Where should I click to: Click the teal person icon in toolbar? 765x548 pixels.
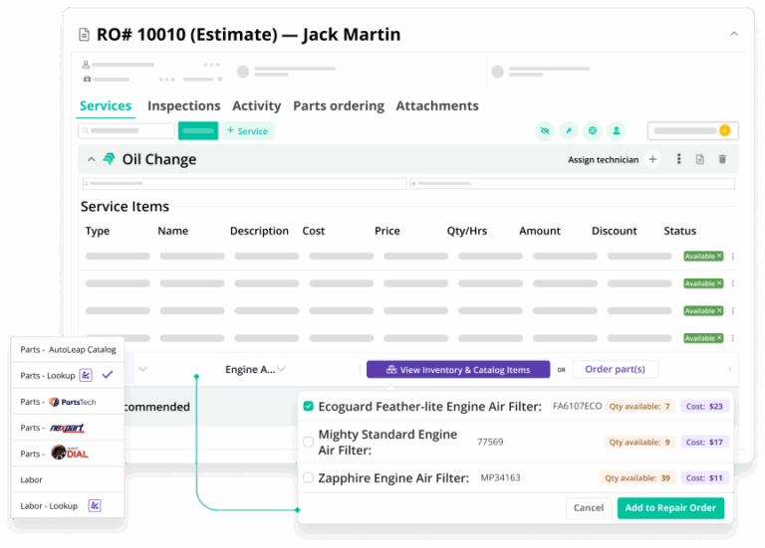pos(617,130)
